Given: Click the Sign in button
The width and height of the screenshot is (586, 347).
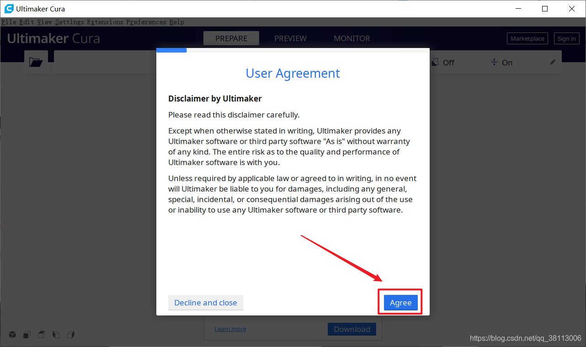Looking at the screenshot, I should 567,38.
